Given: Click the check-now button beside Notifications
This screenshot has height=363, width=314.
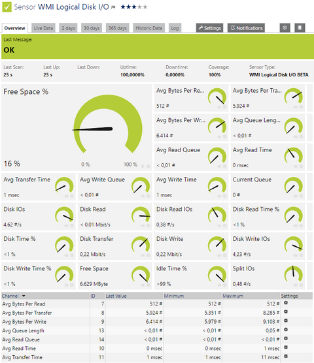Looking at the screenshot, I should [x=285, y=28].
